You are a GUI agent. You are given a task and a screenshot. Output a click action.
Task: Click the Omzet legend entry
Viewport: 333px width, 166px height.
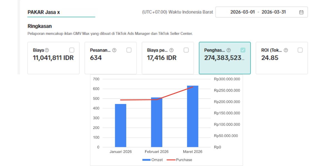pyautogui.click(x=153, y=160)
